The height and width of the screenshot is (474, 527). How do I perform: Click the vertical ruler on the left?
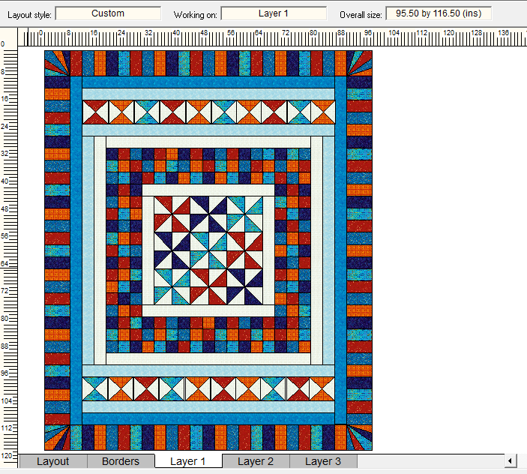(7, 247)
